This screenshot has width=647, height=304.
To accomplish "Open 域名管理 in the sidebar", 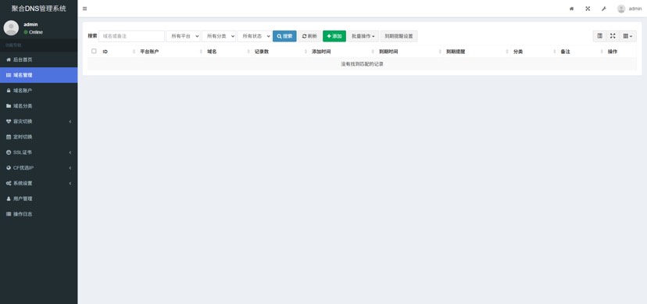I will point(39,75).
